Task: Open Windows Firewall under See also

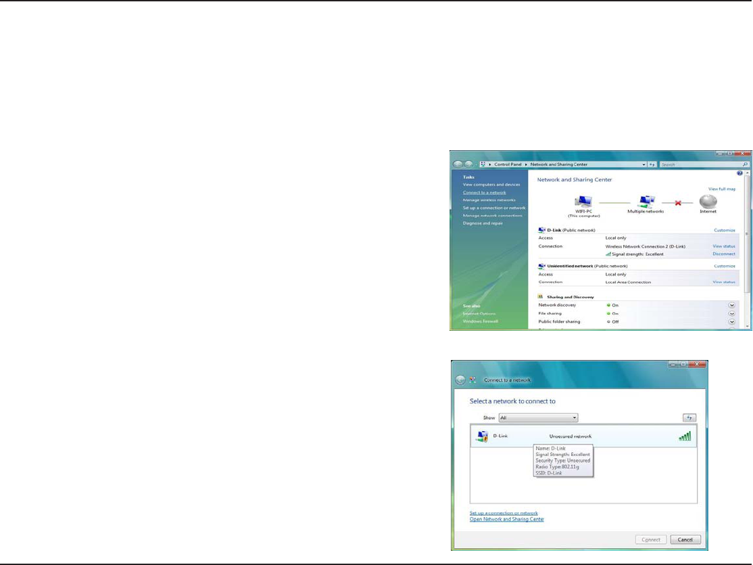Action: (x=480, y=321)
